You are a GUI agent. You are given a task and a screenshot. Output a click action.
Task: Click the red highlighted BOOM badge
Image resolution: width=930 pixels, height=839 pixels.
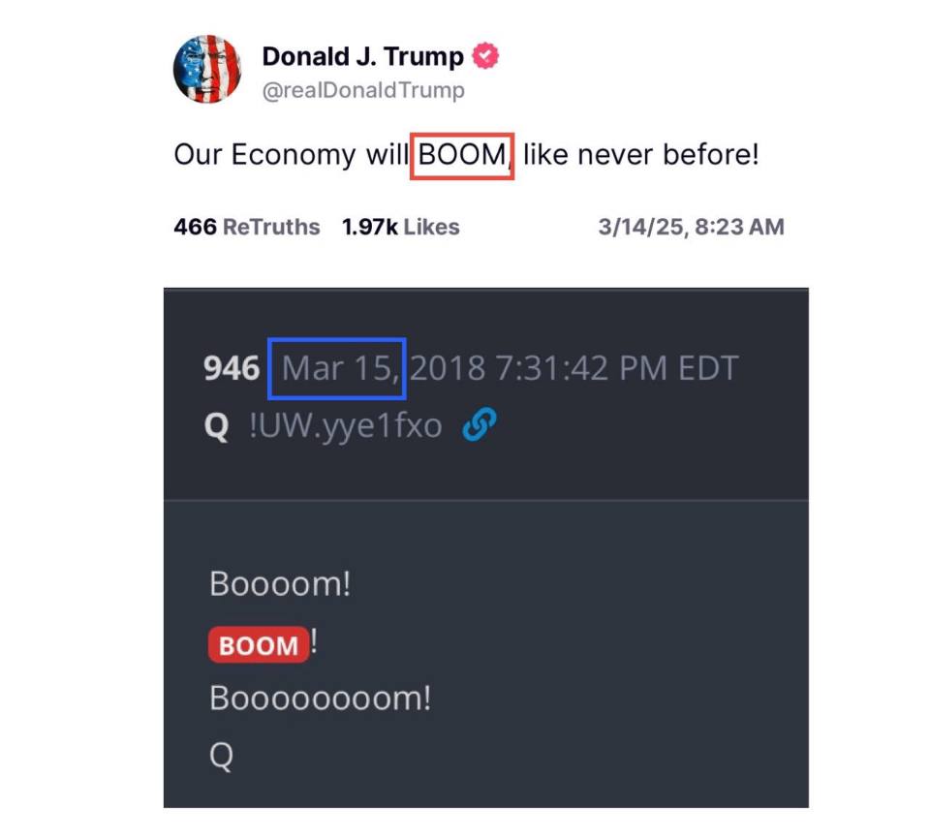coord(259,645)
